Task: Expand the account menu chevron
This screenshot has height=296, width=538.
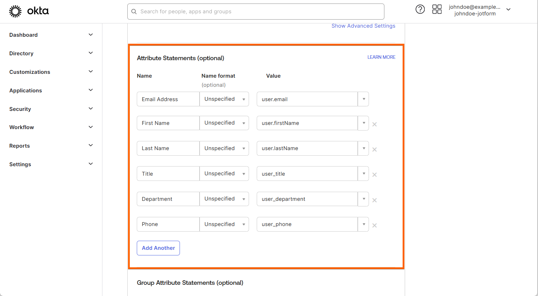Action: (x=508, y=9)
